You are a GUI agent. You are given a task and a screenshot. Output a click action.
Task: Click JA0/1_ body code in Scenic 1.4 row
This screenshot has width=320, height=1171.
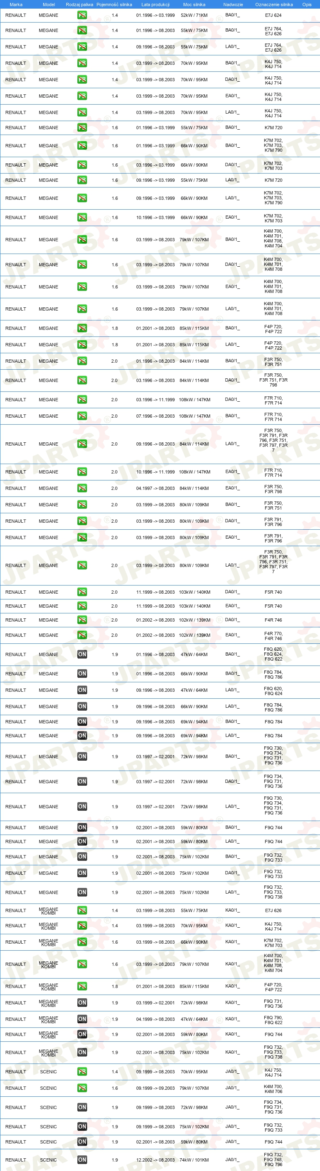(233, 1071)
